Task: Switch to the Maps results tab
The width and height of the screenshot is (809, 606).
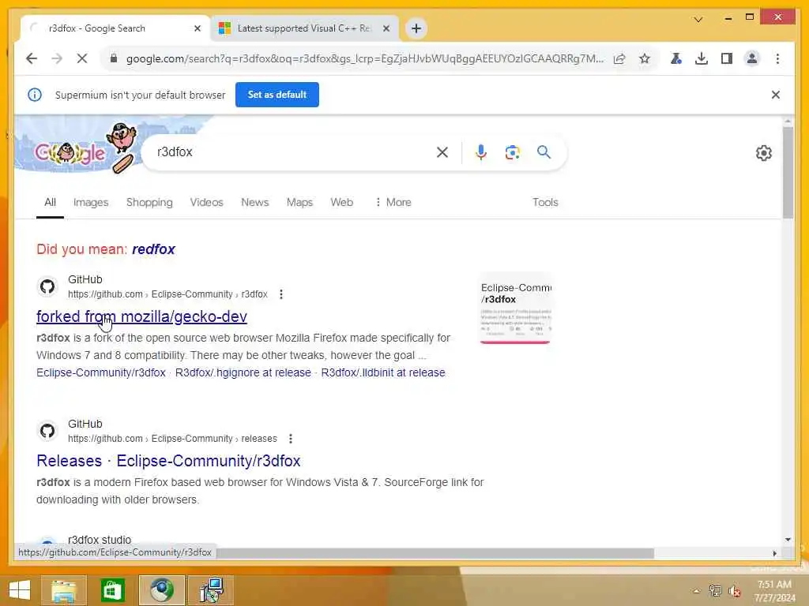Action: [299, 203]
